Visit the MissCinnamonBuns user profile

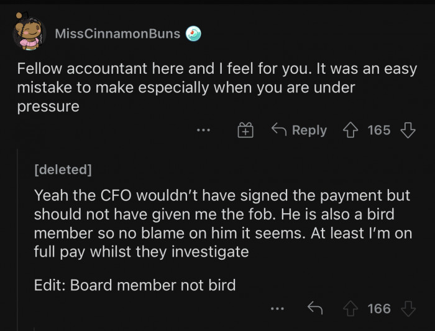click(117, 33)
